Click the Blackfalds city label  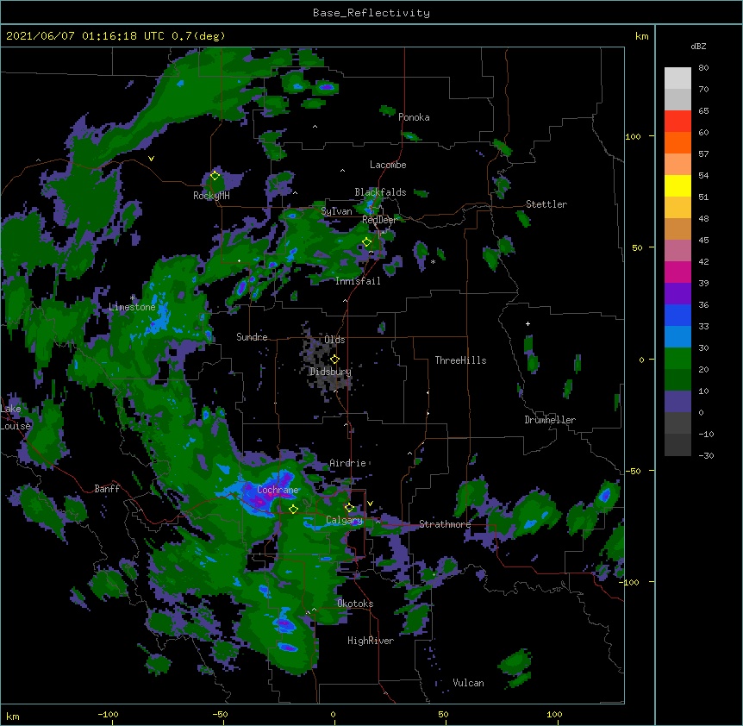(x=380, y=192)
